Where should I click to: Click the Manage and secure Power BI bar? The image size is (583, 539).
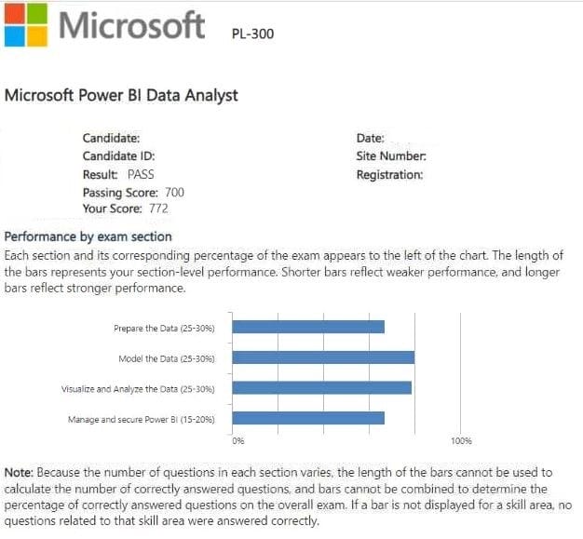pyautogui.click(x=308, y=419)
